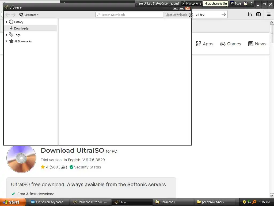Image resolution: width=274 pixels, height=206 pixels.
Task: Click the All Bookmarks star icon
Action: pyautogui.click(x=11, y=41)
